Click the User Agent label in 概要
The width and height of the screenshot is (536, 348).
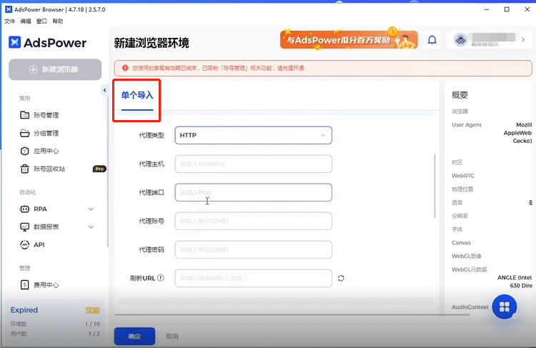coord(466,125)
